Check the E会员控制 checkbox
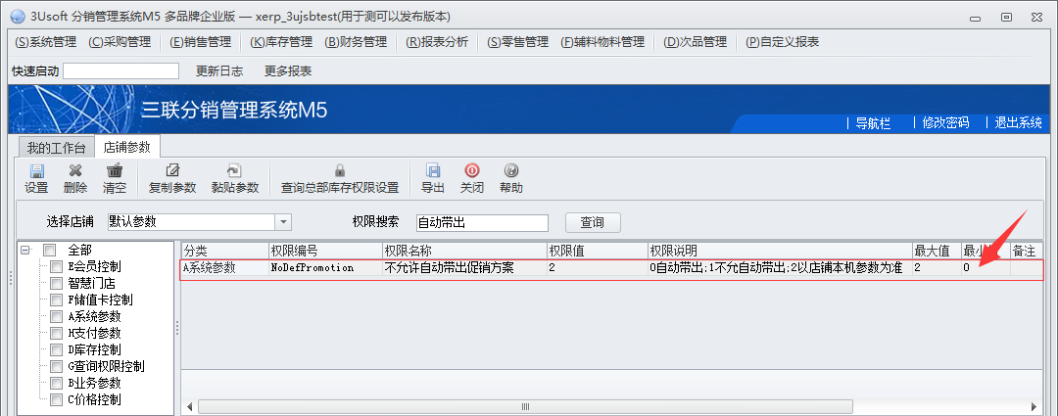The width and height of the screenshot is (1058, 416). pos(57,266)
